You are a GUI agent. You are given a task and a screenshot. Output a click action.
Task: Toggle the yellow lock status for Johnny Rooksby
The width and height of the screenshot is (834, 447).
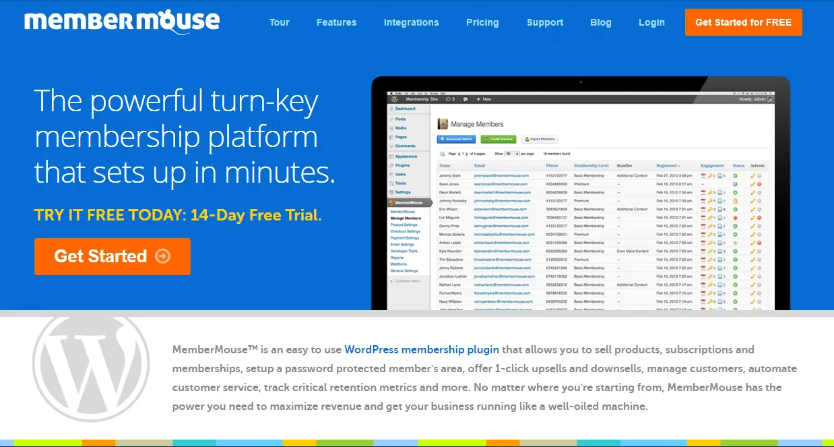pyautogui.click(x=736, y=201)
